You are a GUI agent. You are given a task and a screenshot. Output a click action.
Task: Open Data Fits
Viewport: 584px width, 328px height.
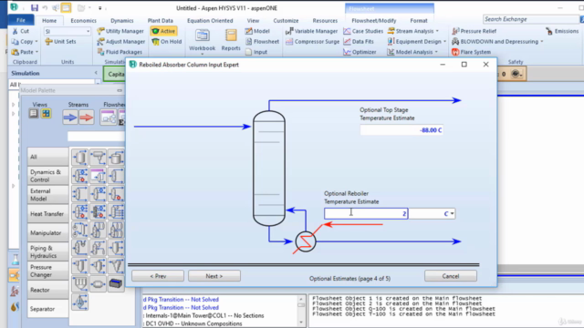359,42
